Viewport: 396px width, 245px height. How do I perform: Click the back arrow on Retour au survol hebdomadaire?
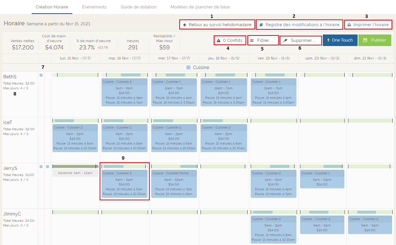click(x=184, y=25)
